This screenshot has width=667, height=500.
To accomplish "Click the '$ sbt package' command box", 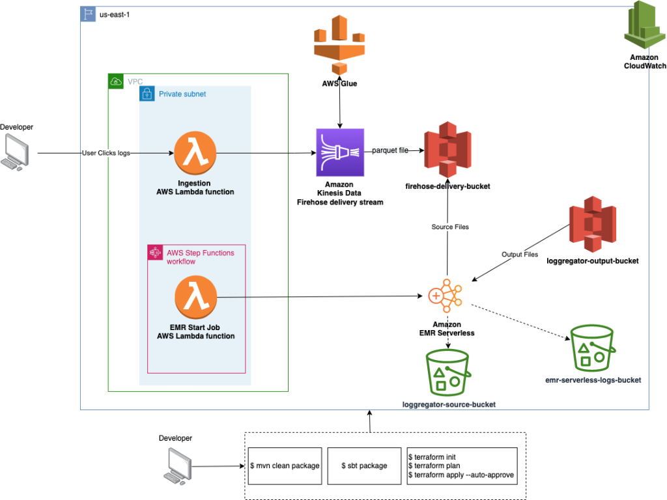I will (x=364, y=465).
